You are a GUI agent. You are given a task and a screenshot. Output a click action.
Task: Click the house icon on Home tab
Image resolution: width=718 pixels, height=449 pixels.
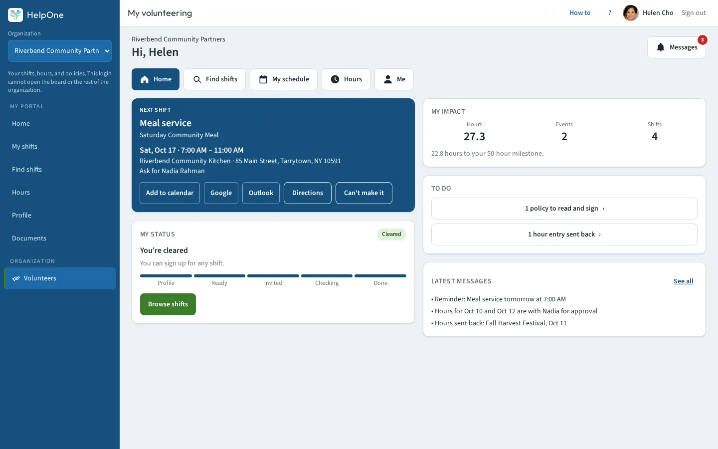tap(145, 79)
